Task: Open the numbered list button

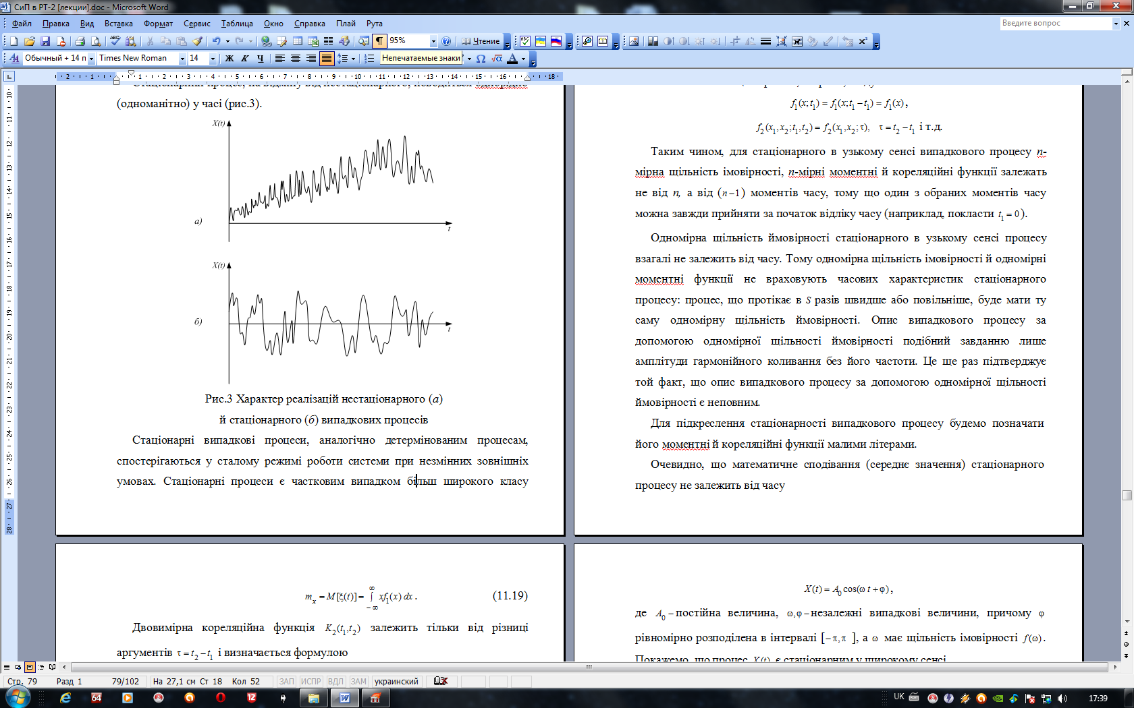Action: [x=369, y=59]
